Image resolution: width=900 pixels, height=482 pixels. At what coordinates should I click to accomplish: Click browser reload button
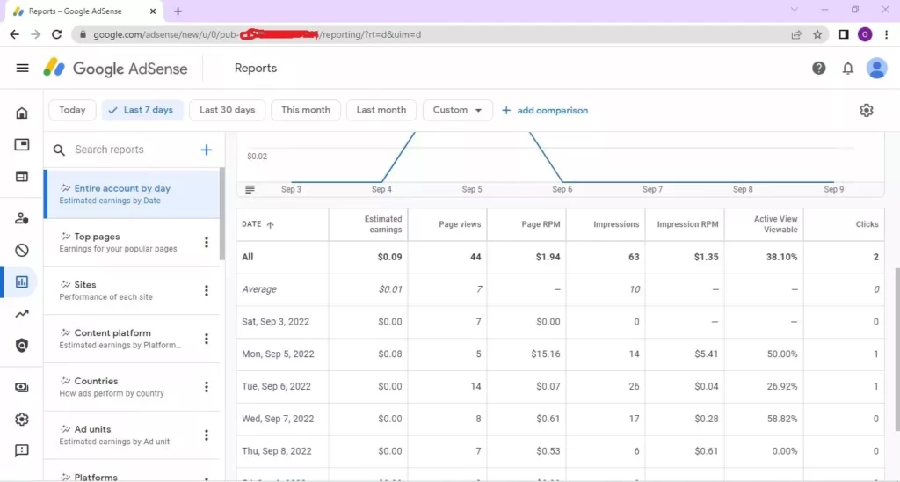click(x=56, y=34)
